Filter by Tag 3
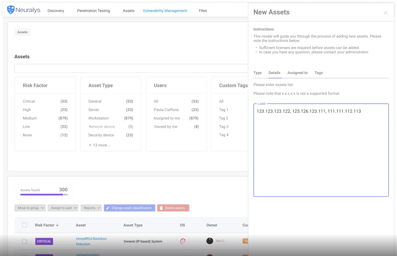The height and width of the screenshot is (256, 397). coord(224,127)
